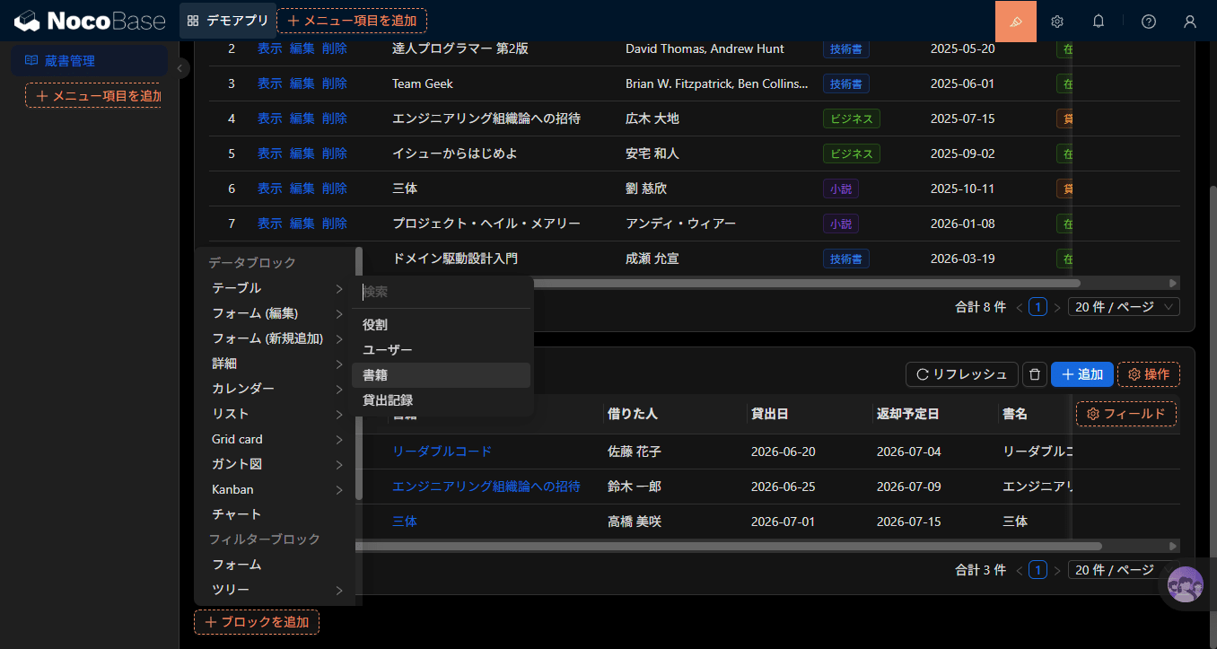The image size is (1217, 649).
Task: Open the フィールド configuration button
Action: pyautogui.click(x=1126, y=414)
